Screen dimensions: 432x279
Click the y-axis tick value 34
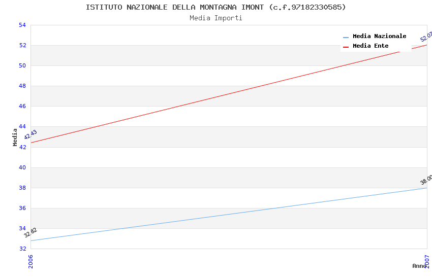pos(22,229)
